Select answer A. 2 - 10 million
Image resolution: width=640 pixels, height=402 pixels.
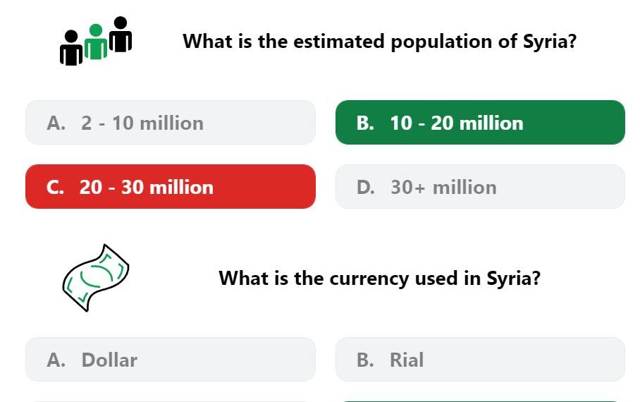[x=171, y=123]
